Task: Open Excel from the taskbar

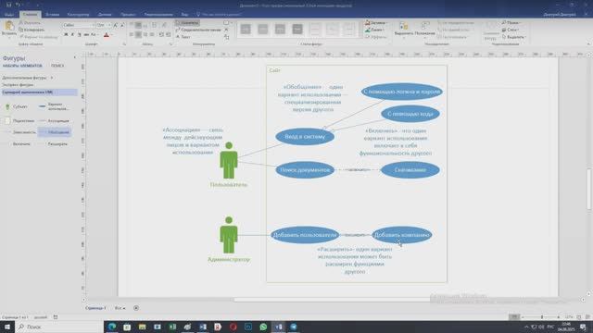Action: (x=172, y=327)
